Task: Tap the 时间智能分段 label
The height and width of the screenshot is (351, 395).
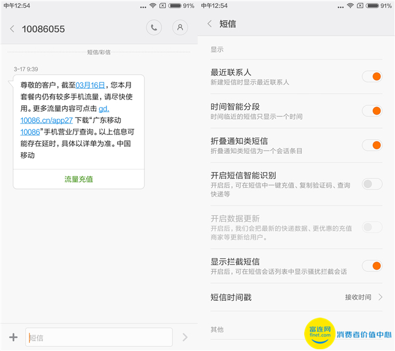Action: [235, 106]
